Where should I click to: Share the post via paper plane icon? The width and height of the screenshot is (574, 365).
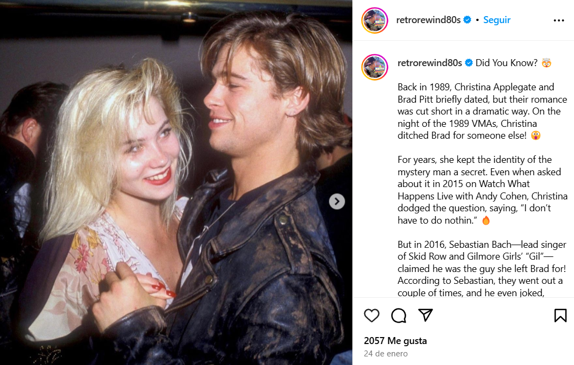coord(426,315)
